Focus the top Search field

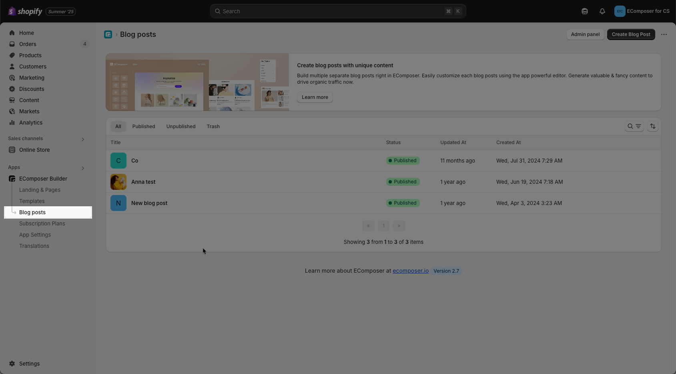tap(338, 11)
